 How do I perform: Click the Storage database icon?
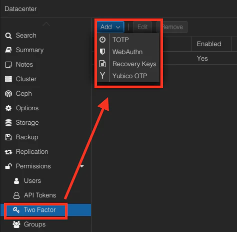(8, 123)
